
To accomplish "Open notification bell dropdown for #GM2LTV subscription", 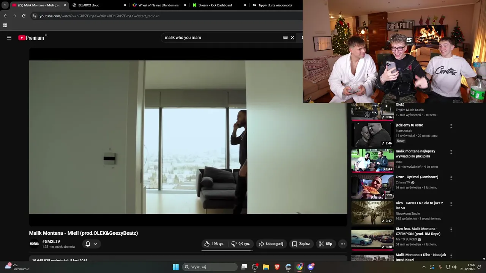I will click(x=92, y=244).
